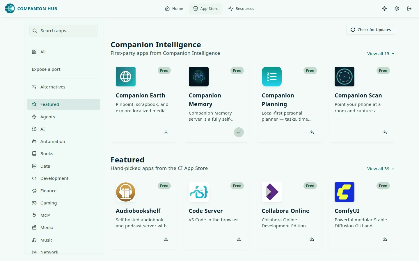
Task: Expand View all 39 Featured apps
Action: pos(381,169)
